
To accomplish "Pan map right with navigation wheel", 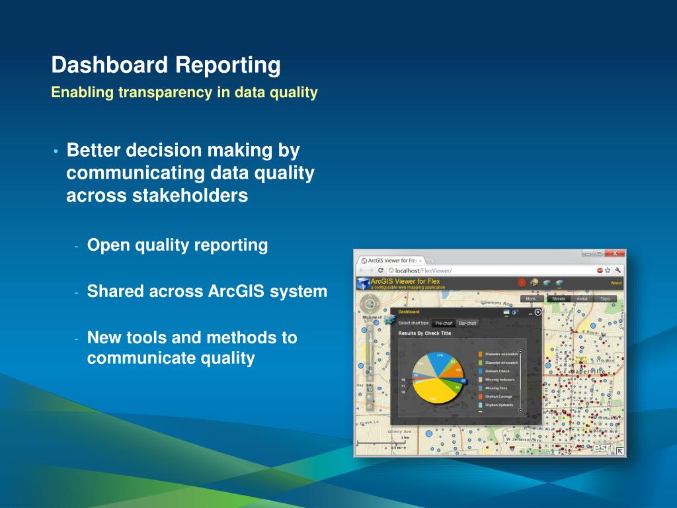I will (378, 304).
